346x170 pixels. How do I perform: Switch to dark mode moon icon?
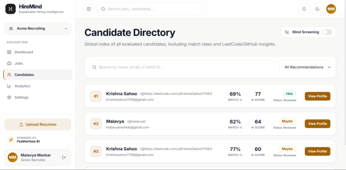tap(317, 9)
